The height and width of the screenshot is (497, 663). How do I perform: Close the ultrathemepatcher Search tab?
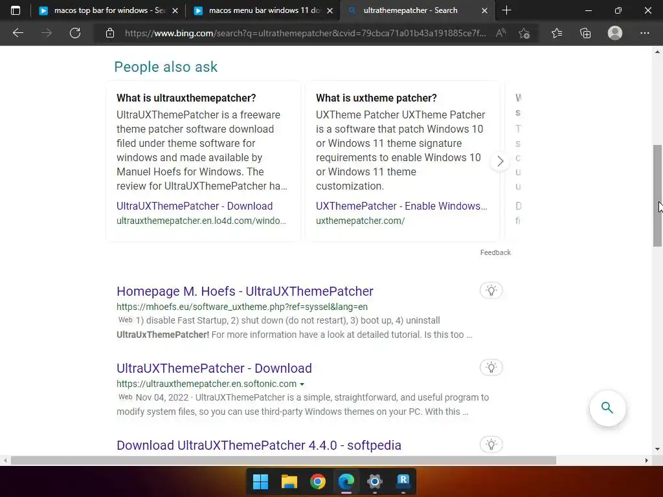pos(485,10)
